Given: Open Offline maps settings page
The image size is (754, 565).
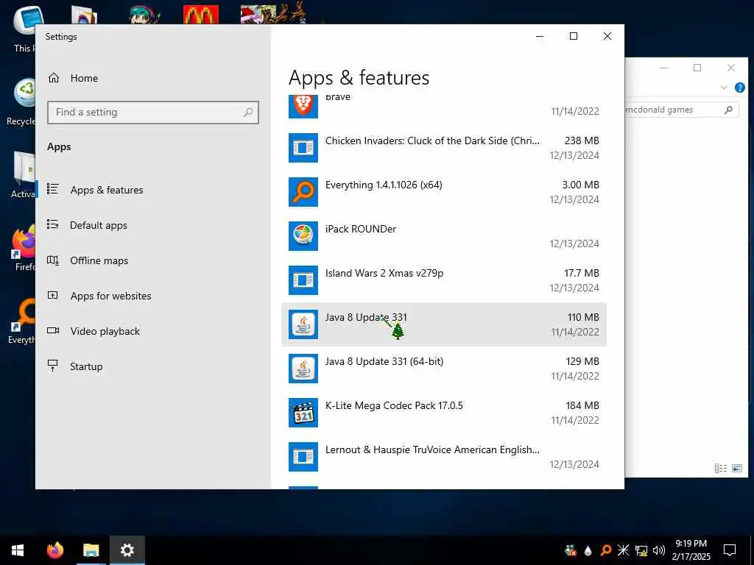Looking at the screenshot, I should point(99,260).
